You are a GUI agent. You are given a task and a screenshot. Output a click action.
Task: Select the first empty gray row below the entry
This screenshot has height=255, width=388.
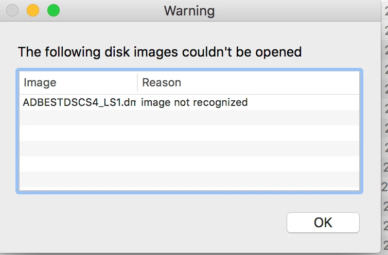189,118
